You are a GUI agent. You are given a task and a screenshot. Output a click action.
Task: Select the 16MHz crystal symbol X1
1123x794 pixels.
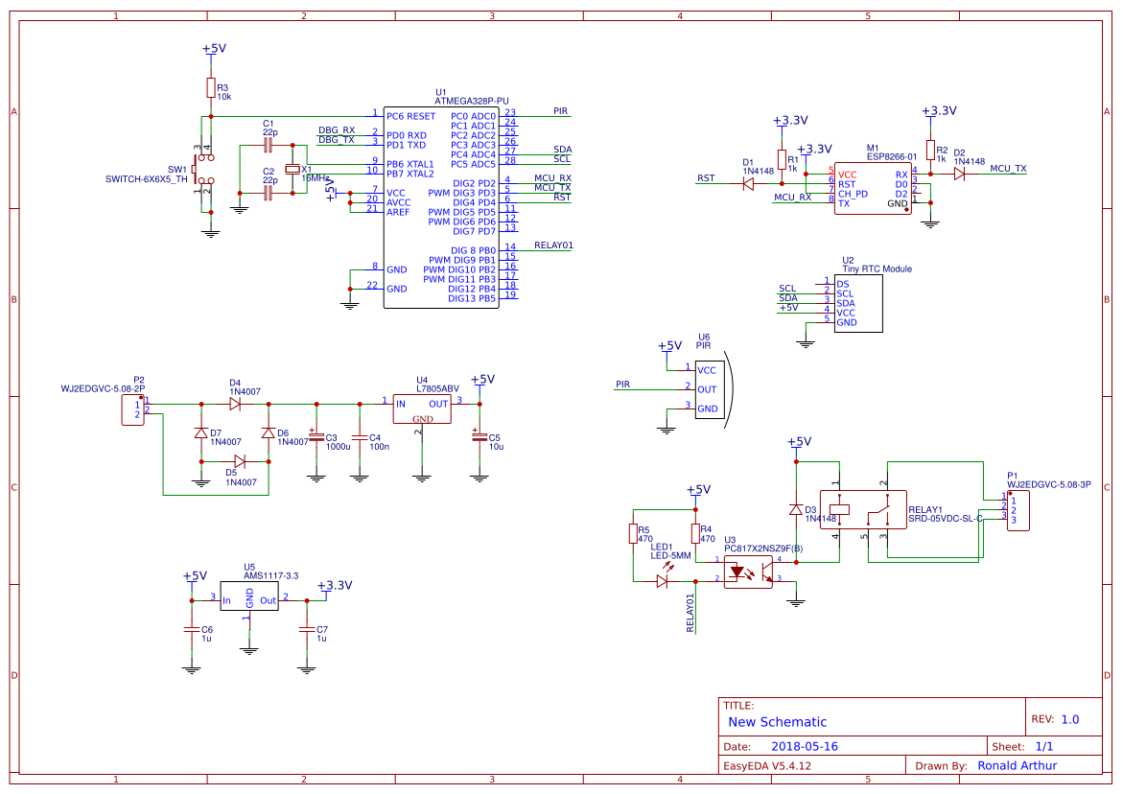[x=292, y=168]
